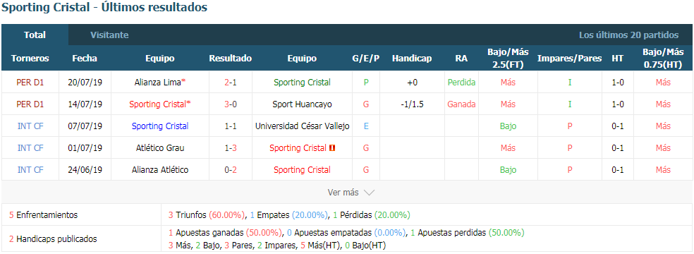Click the PER D1 tournament on 20/07/19 row
This screenshot has height=254, width=694.
(x=30, y=83)
